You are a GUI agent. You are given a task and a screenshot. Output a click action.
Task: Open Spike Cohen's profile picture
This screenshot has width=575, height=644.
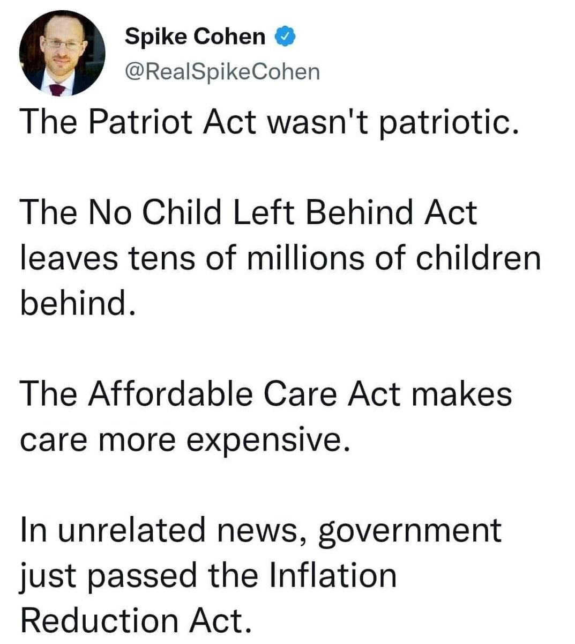tap(63, 53)
